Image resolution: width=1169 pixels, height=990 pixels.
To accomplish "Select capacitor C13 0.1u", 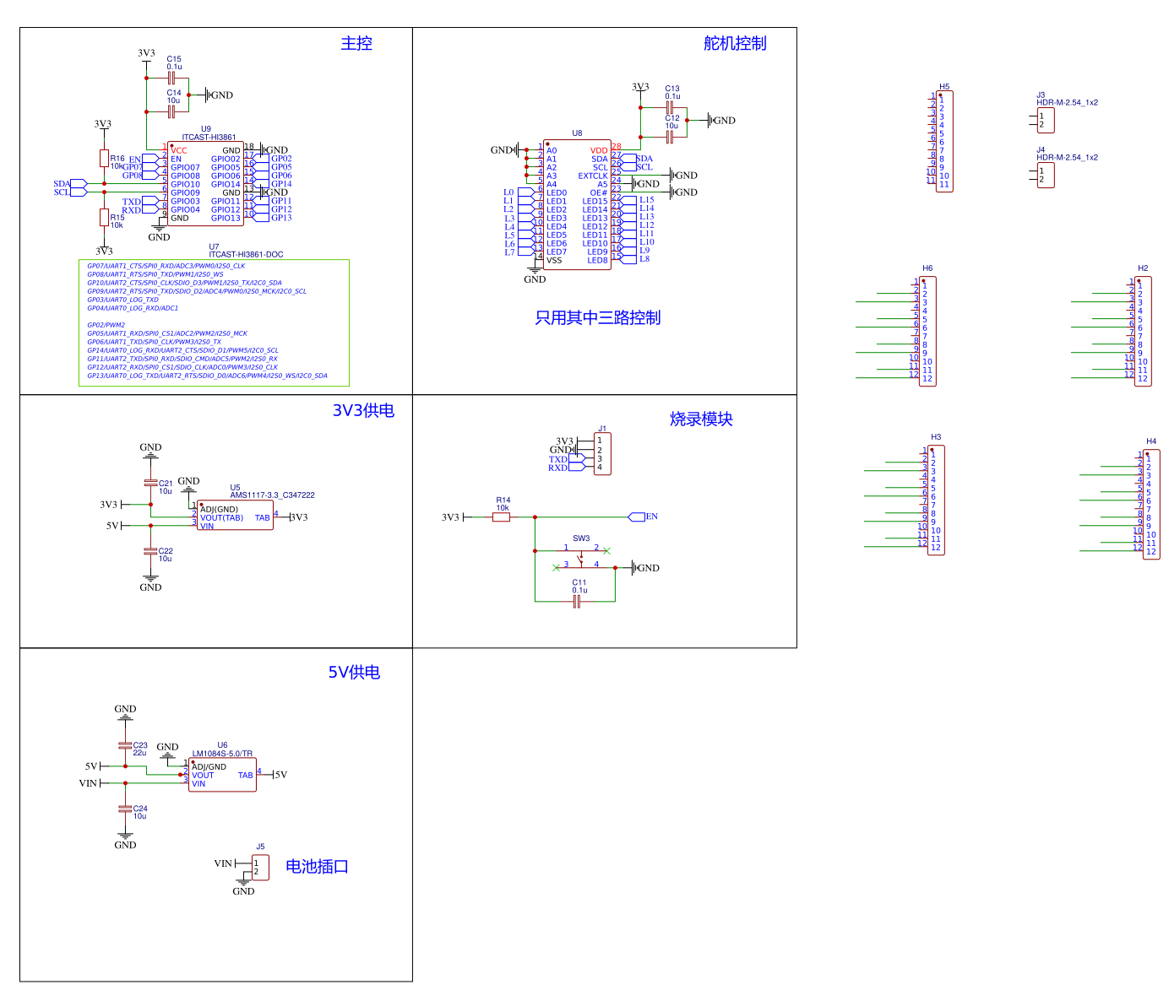I will click(670, 107).
